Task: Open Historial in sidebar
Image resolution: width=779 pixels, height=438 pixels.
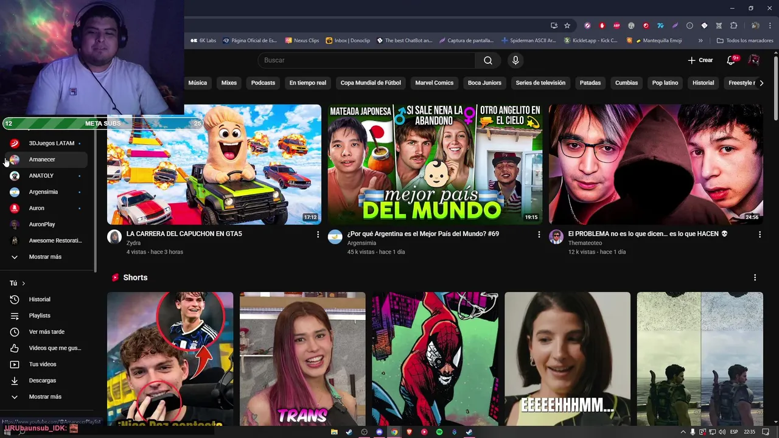Action: point(47,299)
